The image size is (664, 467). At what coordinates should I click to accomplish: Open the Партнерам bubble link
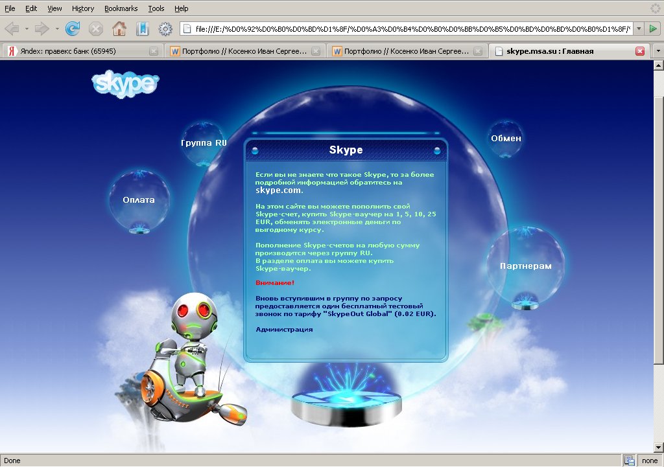(525, 266)
